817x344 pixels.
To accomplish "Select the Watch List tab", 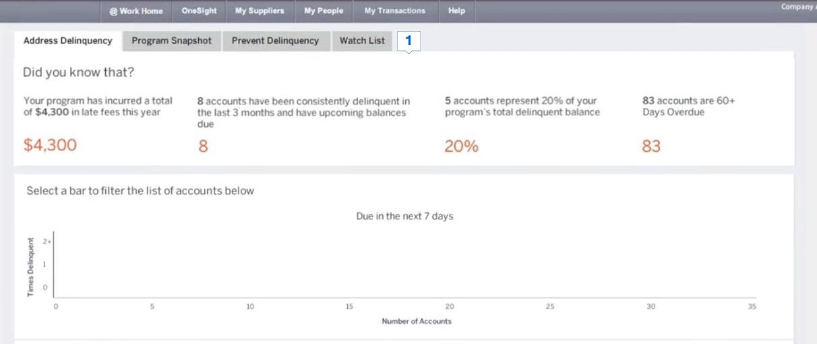I will (x=362, y=40).
